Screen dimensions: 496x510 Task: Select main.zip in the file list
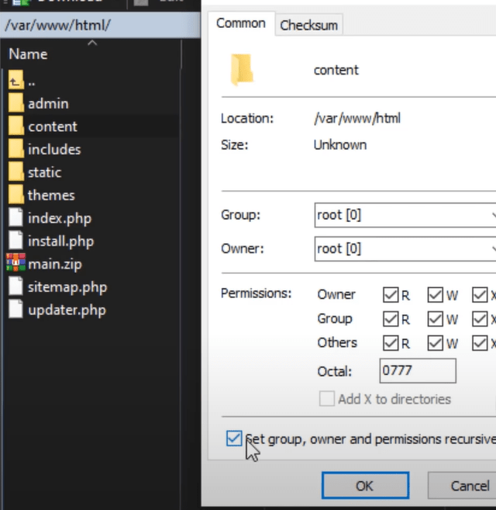coord(55,264)
